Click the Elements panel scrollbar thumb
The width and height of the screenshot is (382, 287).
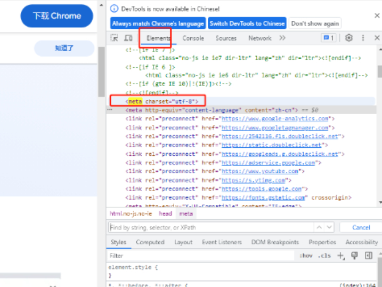tap(380, 71)
